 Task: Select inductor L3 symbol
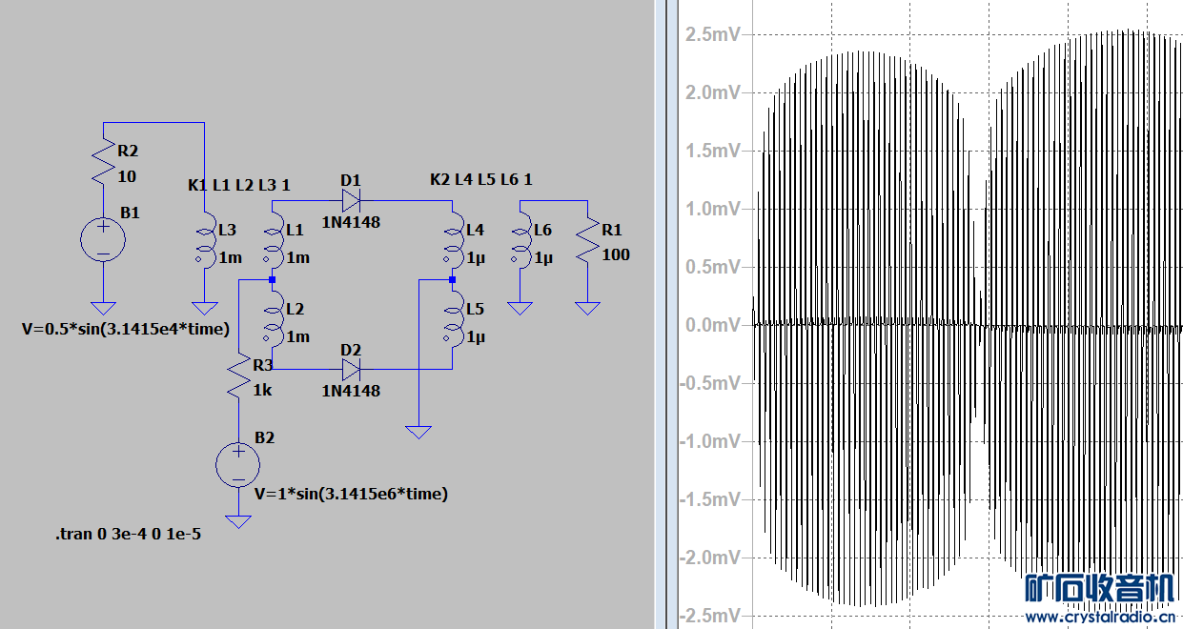[x=204, y=238]
